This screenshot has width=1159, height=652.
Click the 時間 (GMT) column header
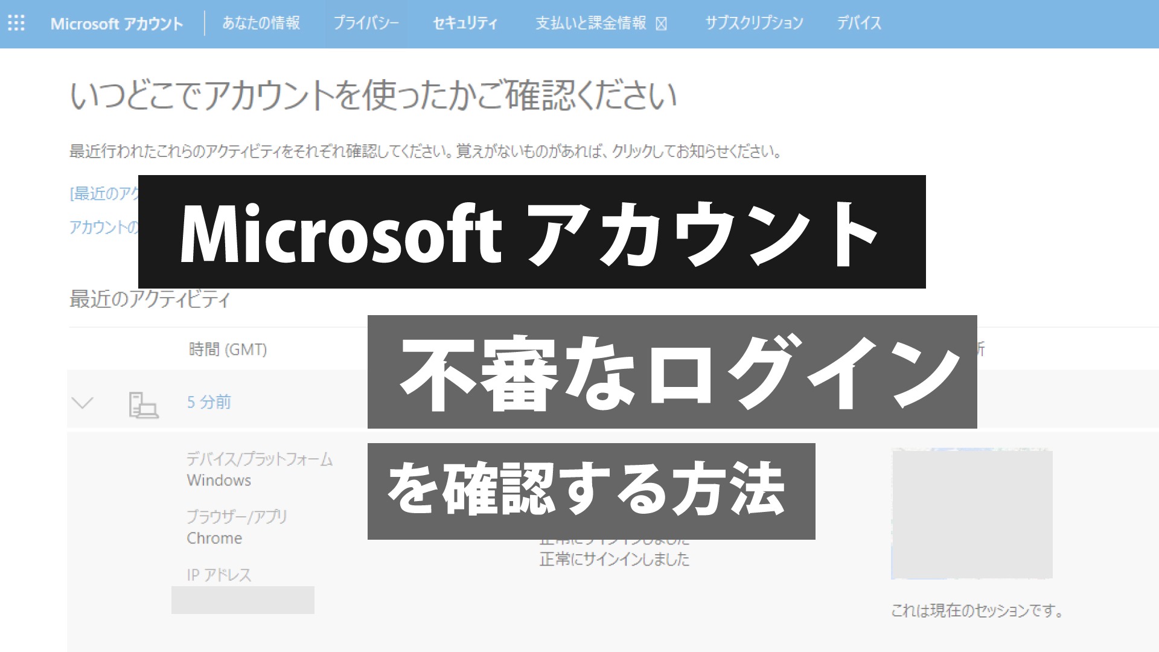click(x=228, y=350)
